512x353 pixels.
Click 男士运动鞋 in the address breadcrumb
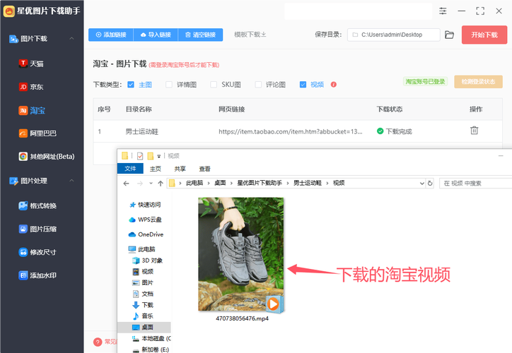[x=307, y=183]
